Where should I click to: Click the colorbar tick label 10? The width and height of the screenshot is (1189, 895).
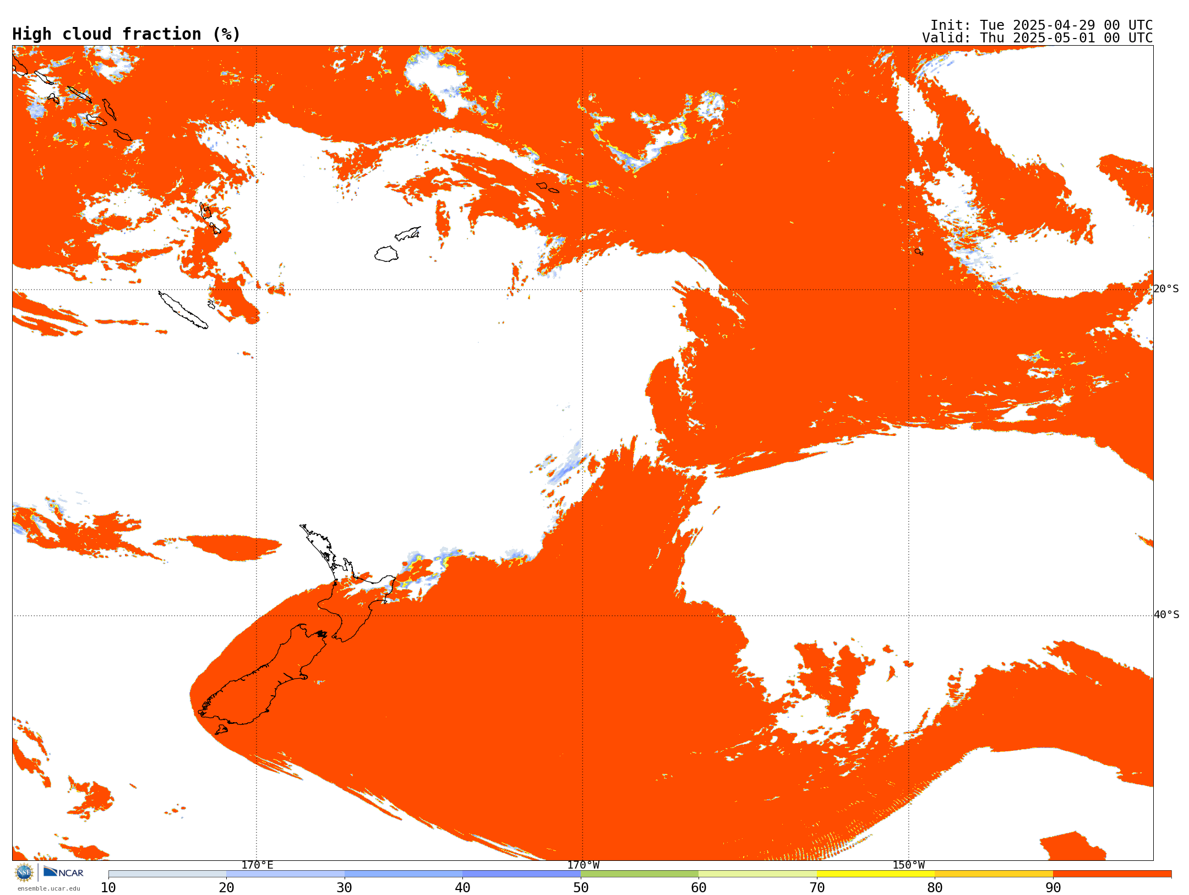[108, 887]
